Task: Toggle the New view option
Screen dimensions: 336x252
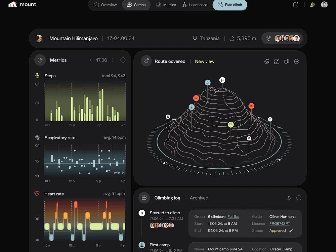Action: coord(205,61)
